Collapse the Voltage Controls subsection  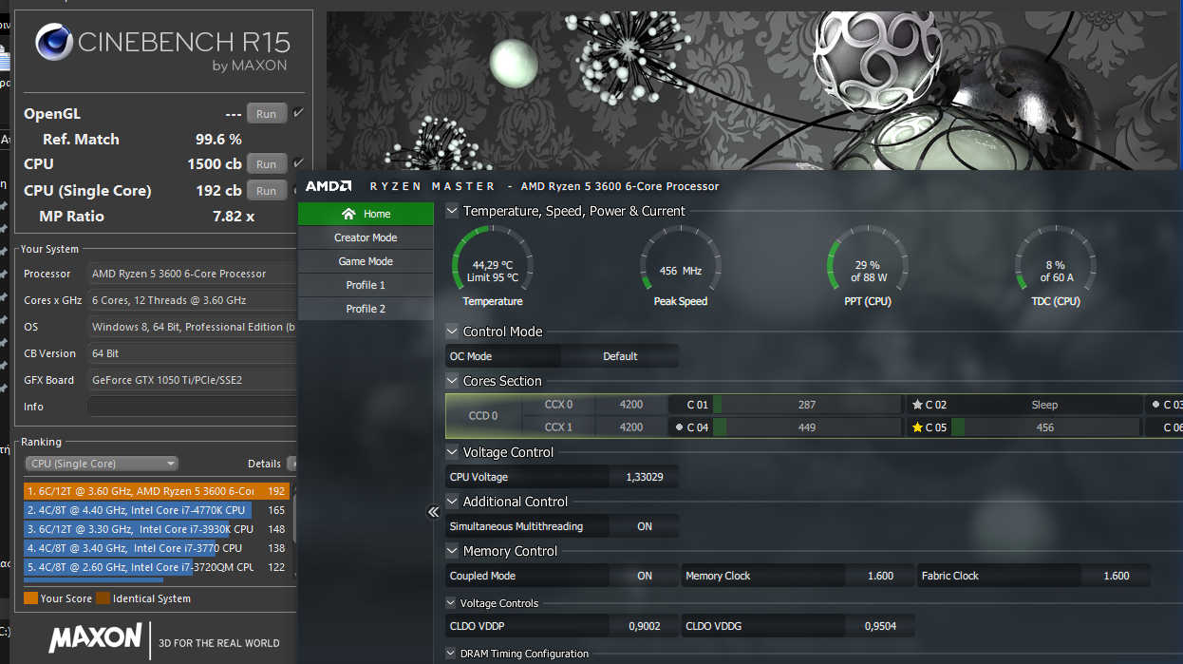(451, 603)
